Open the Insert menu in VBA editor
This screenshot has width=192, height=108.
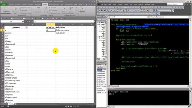pyautogui.click(x=114, y=4)
